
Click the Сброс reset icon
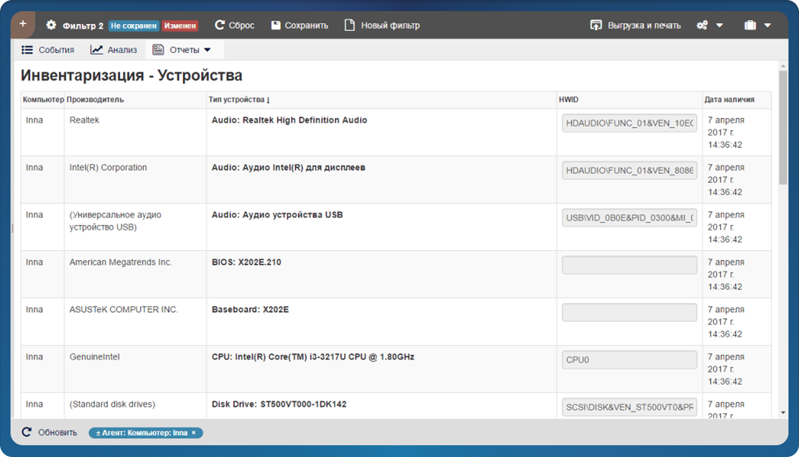(219, 25)
